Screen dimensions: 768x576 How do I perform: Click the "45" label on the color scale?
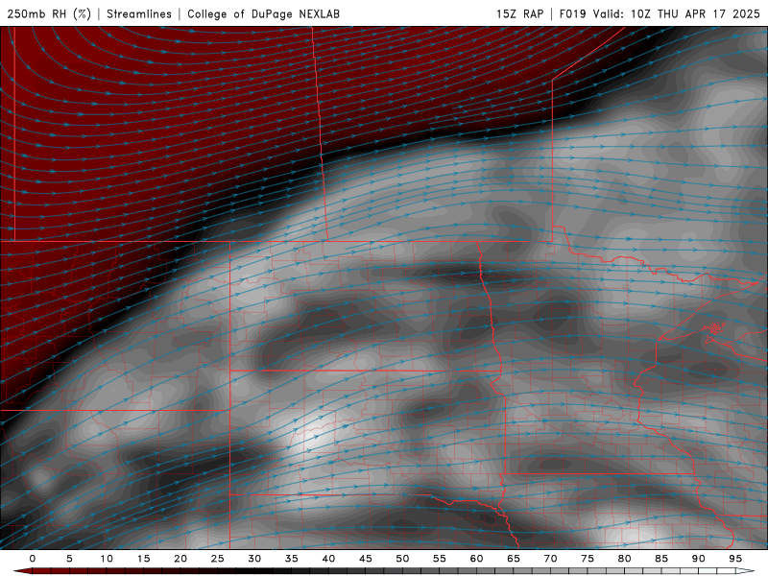[366, 559]
